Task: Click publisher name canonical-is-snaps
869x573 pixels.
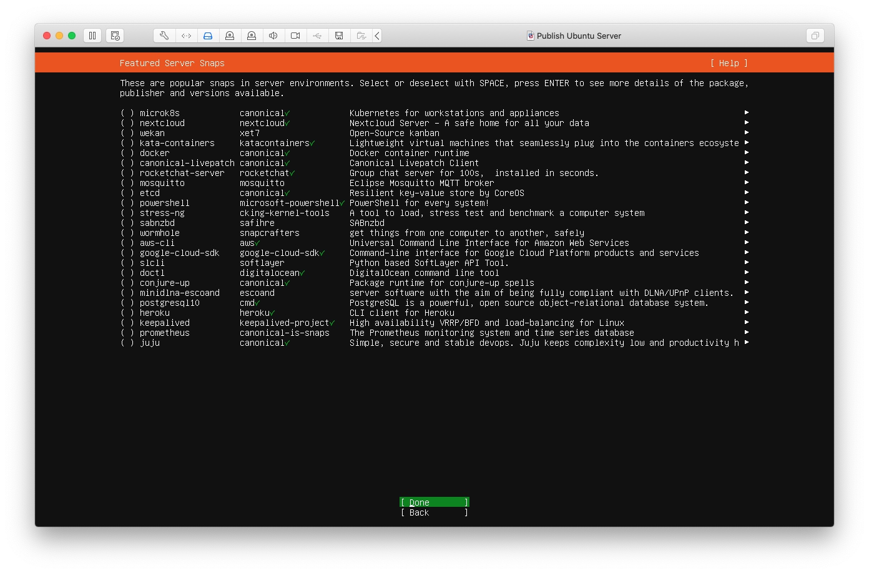Action: tap(285, 333)
